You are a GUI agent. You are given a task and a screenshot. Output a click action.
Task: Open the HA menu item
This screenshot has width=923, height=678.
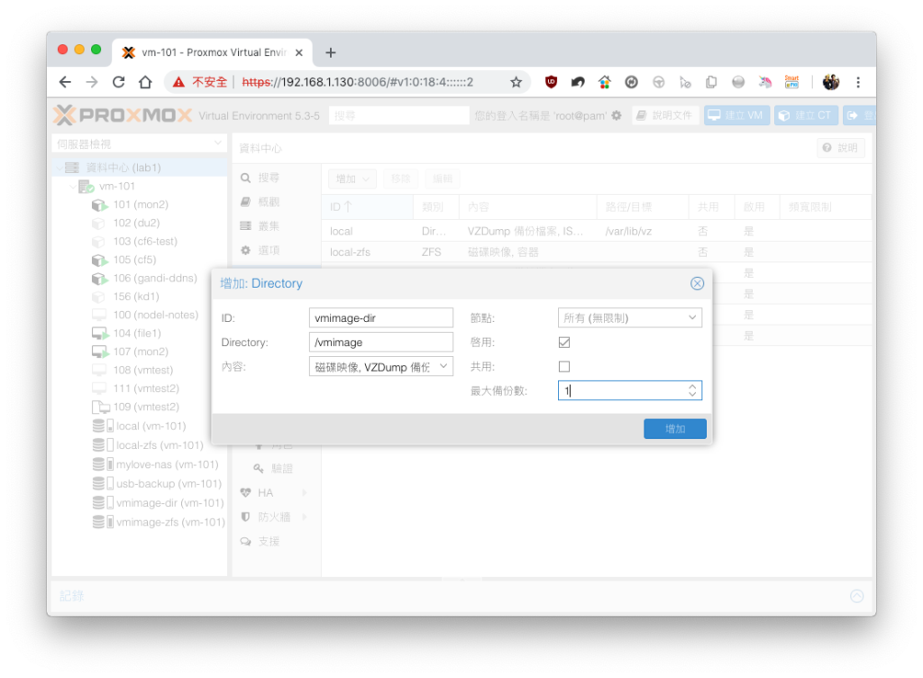coord(266,492)
